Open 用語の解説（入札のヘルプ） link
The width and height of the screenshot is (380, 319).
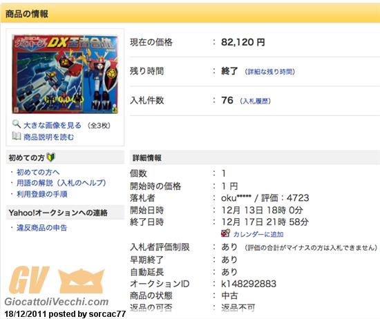61,183
